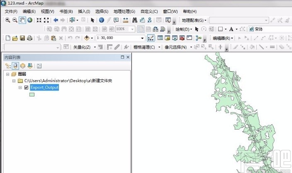Uncheck the Export_Output layer checkbox
Viewport: 292px width, 173px height.
(26, 87)
